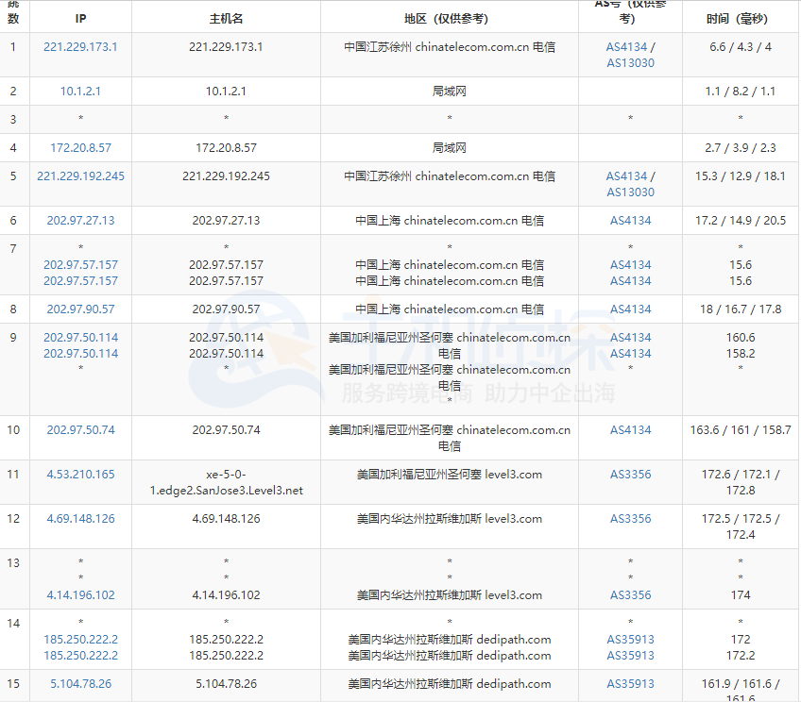
Task: Click the 172.20.8.57 IP link
Action: click(x=80, y=147)
